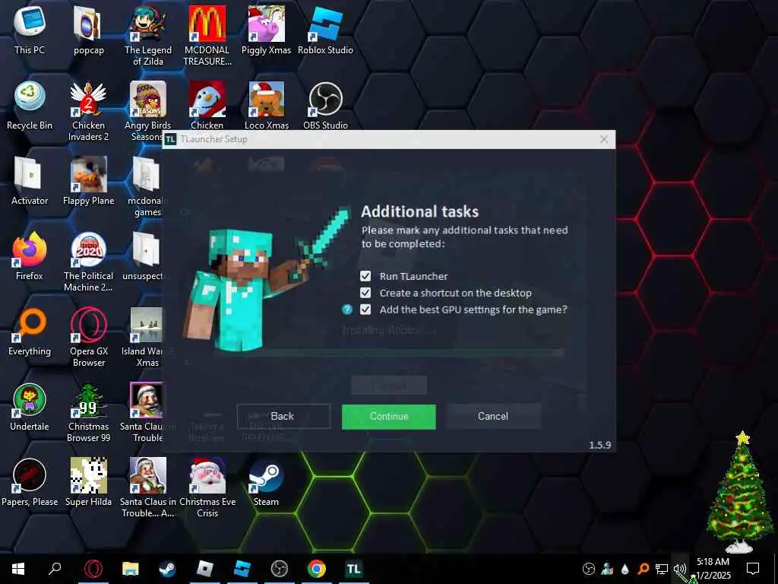Select the Chicken snowman game shortcut
The height and width of the screenshot is (584, 778).
coord(207,105)
